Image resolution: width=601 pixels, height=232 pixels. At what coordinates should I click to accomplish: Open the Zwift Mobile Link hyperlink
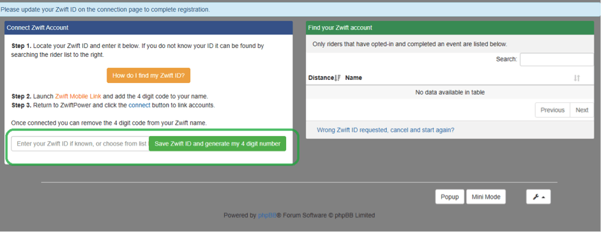[x=78, y=97]
